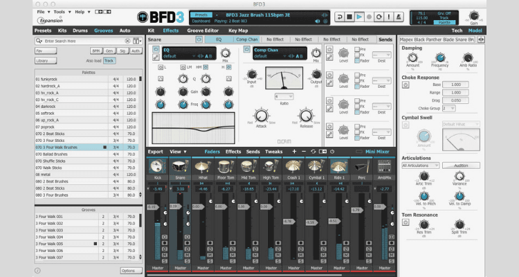This screenshot has width=519, height=277.
Task: Mute the Kick channel with M button
Action: (165, 255)
